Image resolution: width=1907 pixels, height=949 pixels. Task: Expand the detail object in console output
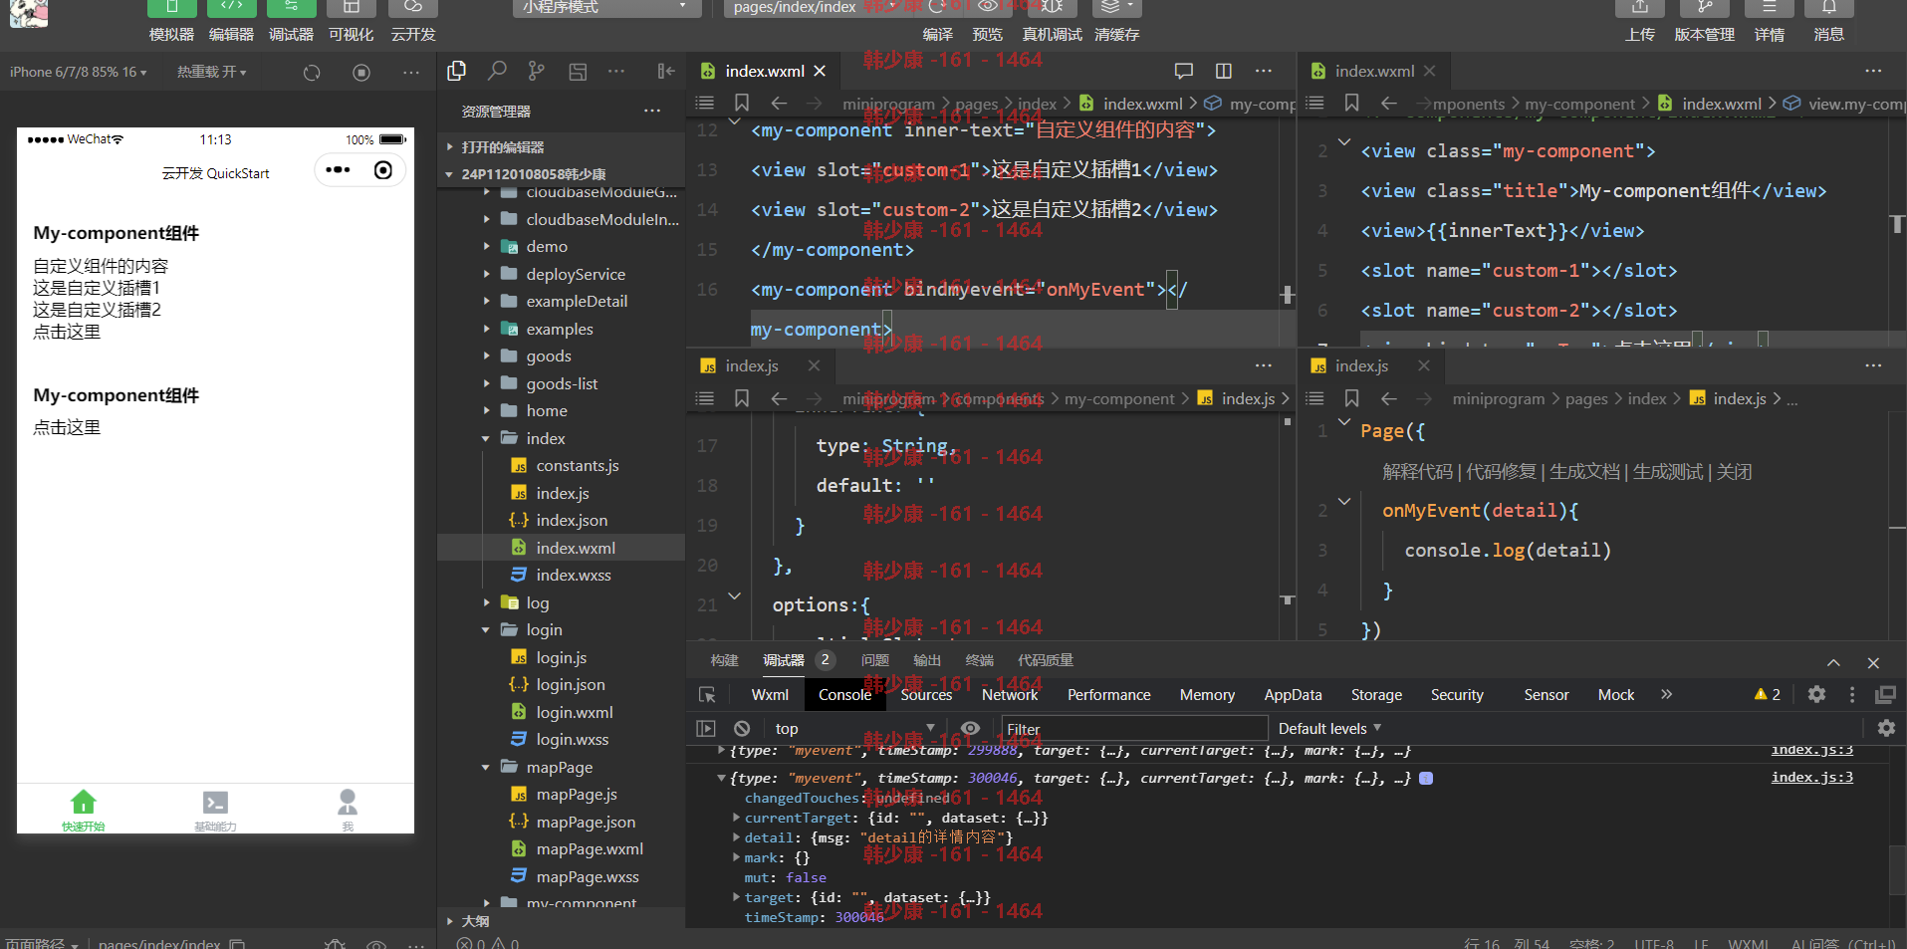737,837
